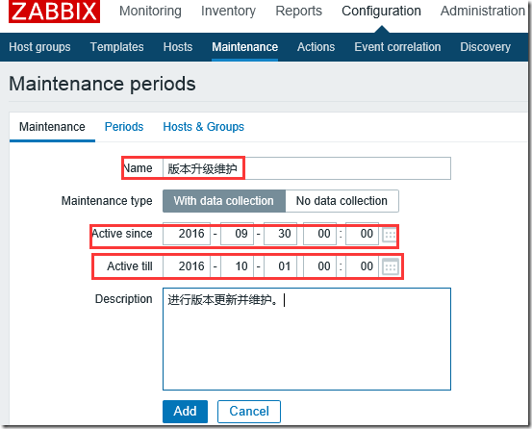Go to Discovery section
532x429 pixels.
coord(485,47)
